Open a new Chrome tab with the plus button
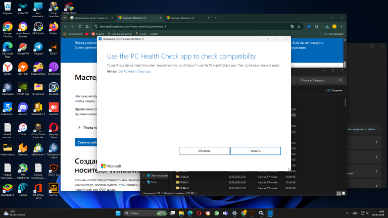388x218 pixels. pos(216,18)
